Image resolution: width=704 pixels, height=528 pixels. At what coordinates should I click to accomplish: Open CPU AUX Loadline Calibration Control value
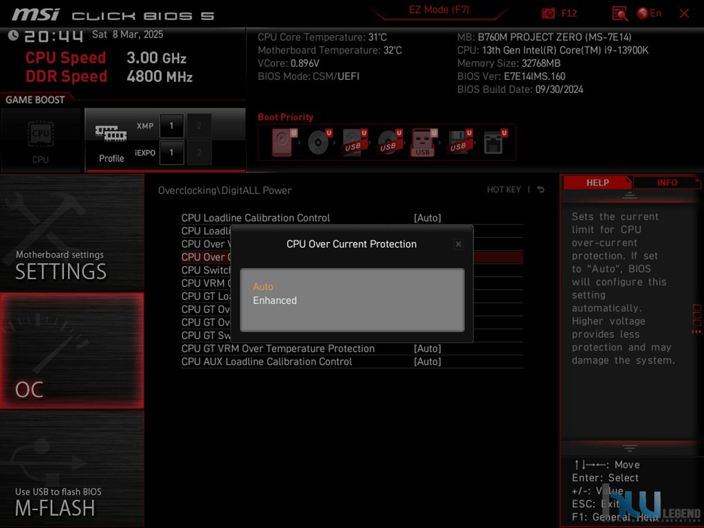pyautogui.click(x=427, y=361)
